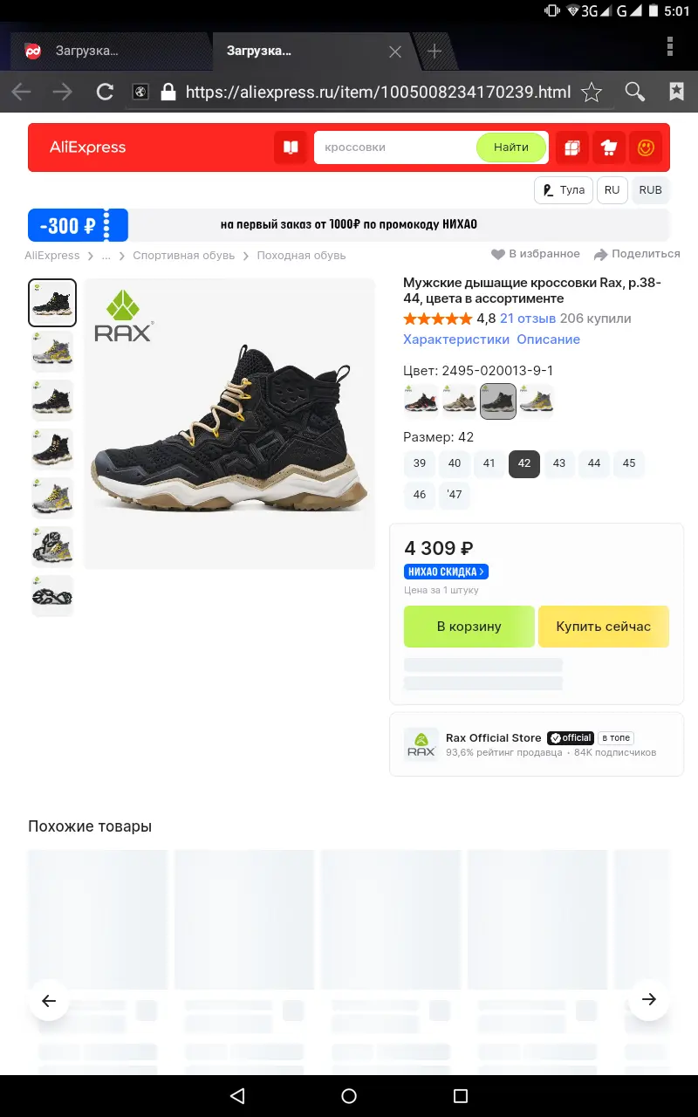The image size is (698, 1117).
Task: Open the browser three-dot overflow menu
Action: pyautogui.click(x=670, y=46)
